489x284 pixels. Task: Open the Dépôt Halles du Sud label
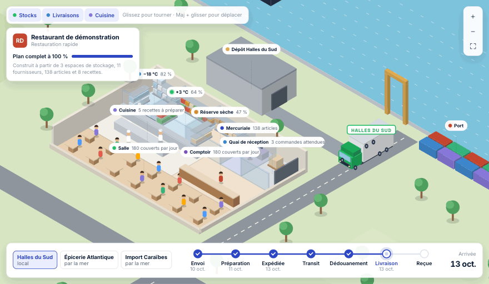click(x=251, y=49)
